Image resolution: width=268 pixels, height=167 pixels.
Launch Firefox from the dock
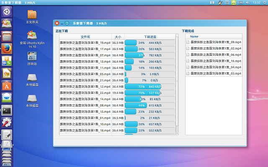click(x=7, y=48)
